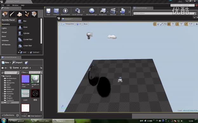This screenshot has width=198, height=123.
Task: Select the purple normal map thumbnail
Action: (25, 79)
